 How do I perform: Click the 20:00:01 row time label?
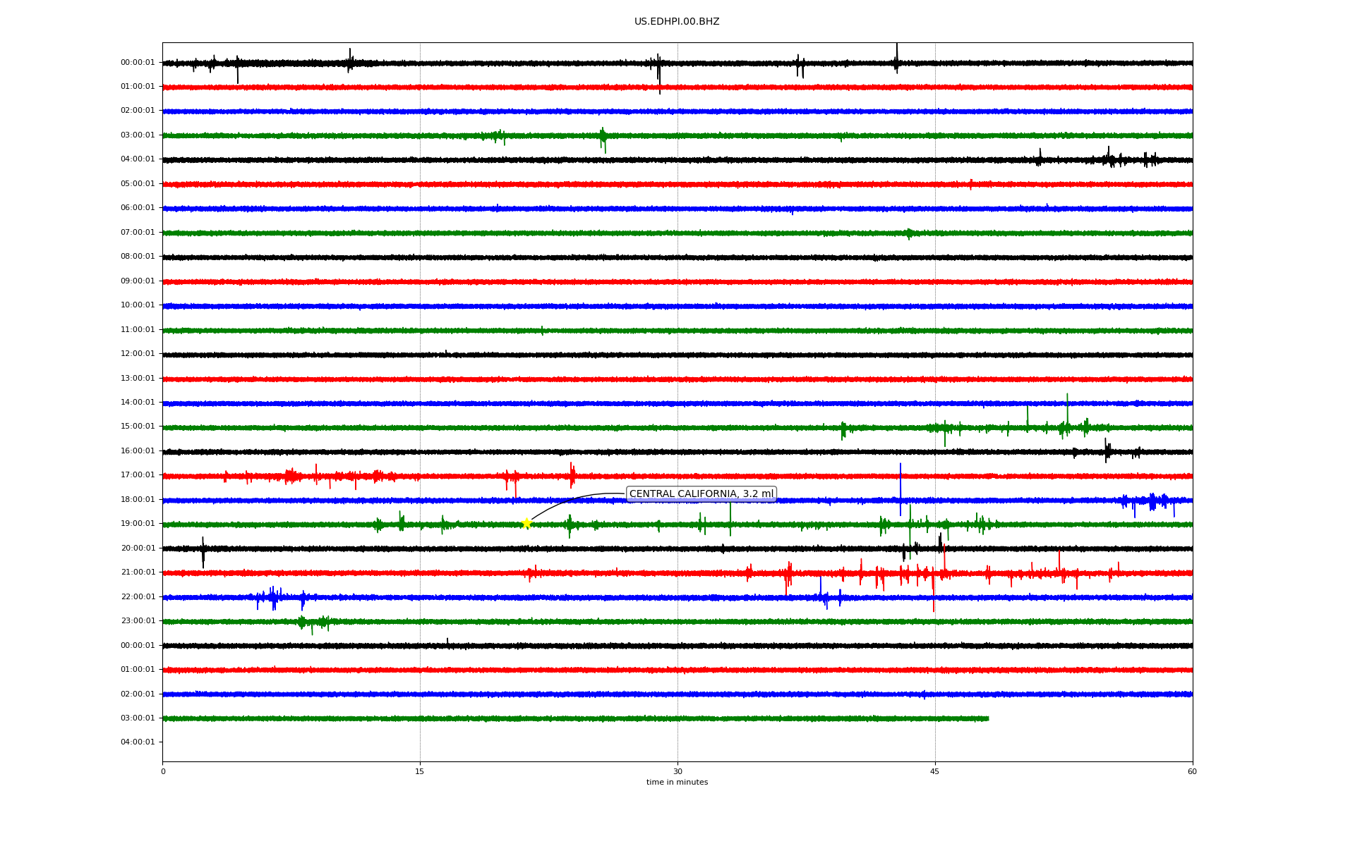(138, 548)
